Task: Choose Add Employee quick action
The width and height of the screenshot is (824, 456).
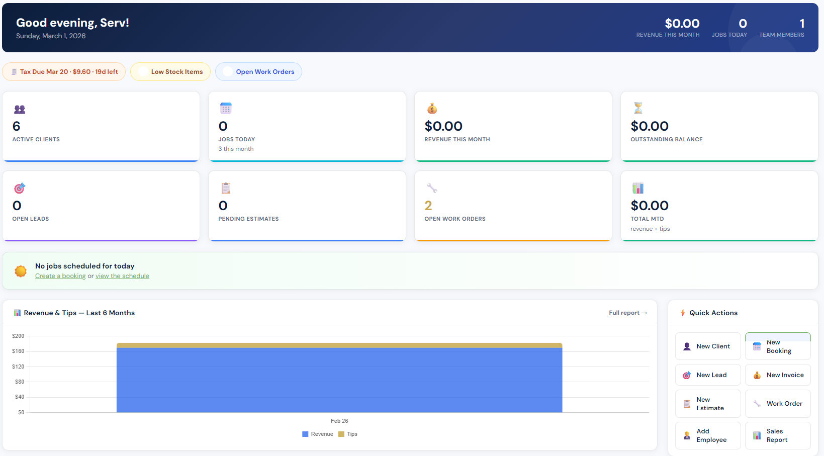Action: tap(707, 435)
